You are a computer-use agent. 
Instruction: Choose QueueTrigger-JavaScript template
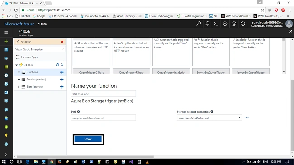[171, 71]
